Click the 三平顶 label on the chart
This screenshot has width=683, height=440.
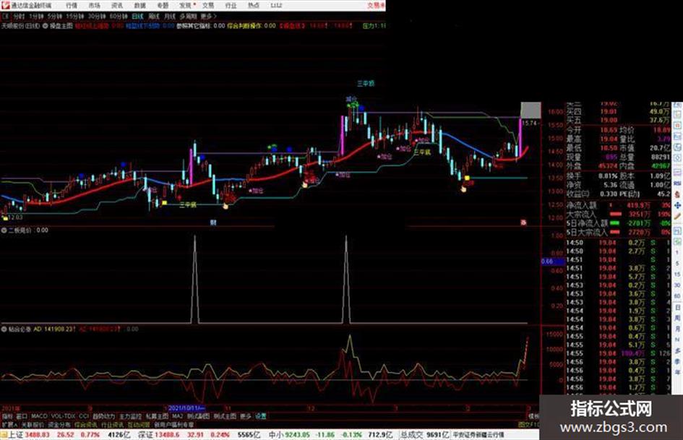[366, 83]
